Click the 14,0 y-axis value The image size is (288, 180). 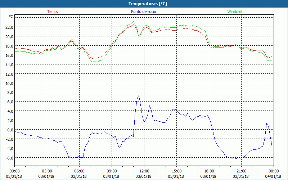pos(9,65)
